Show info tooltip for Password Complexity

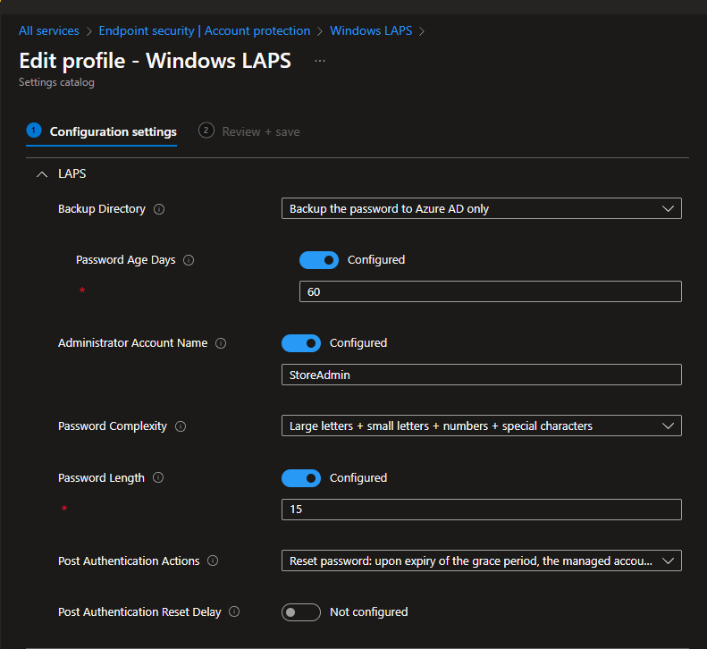point(181,426)
